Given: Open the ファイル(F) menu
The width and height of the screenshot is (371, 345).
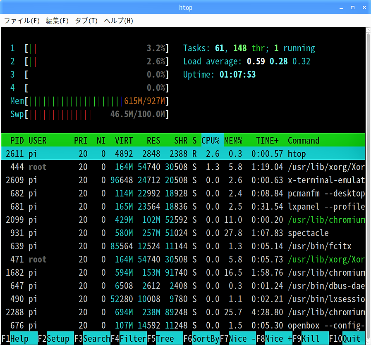Looking at the screenshot, I should [x=22, y=21].
